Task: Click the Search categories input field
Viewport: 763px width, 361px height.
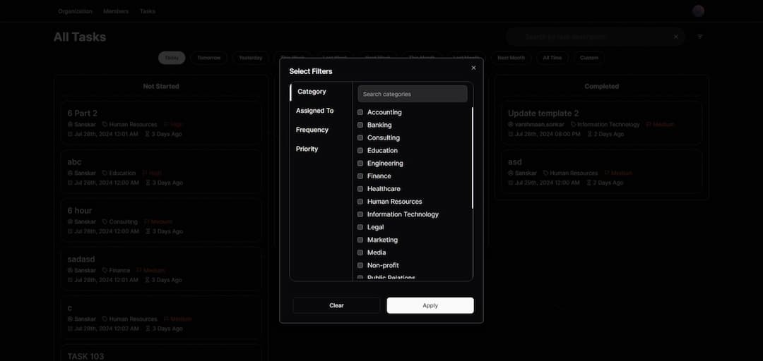Action: 413,94
